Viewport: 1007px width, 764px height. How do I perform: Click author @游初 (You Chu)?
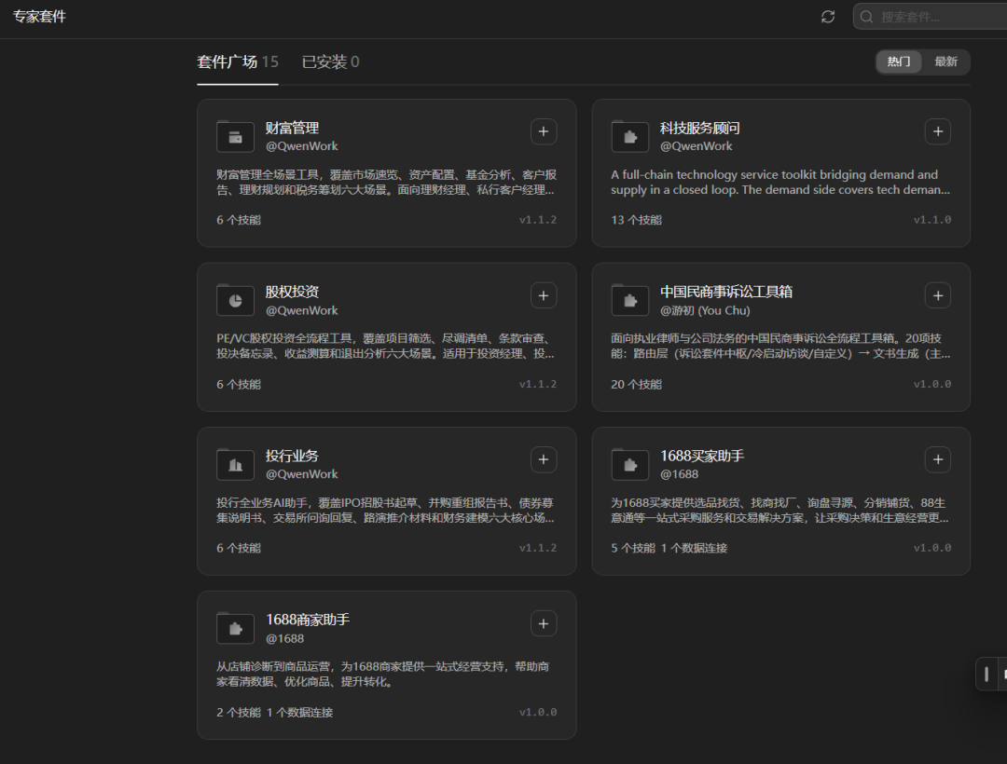click(705, 310)
